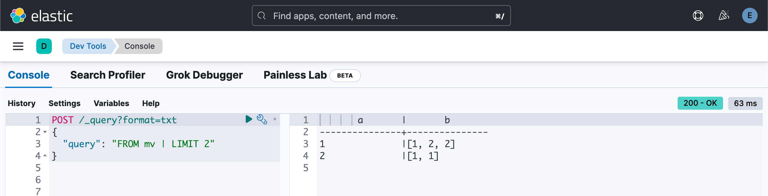Screen dimensions: 768x196
Task: Open the Grok Debugger tab
Action: 204,75
